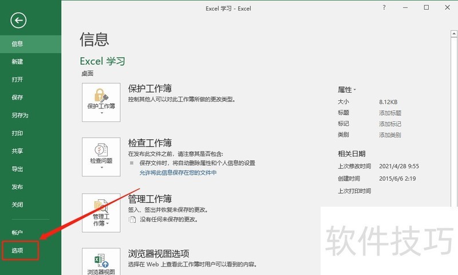Click the 检查问题 document check icon
Viewport: 458px width, 275px height.
[x=101, y=156]
